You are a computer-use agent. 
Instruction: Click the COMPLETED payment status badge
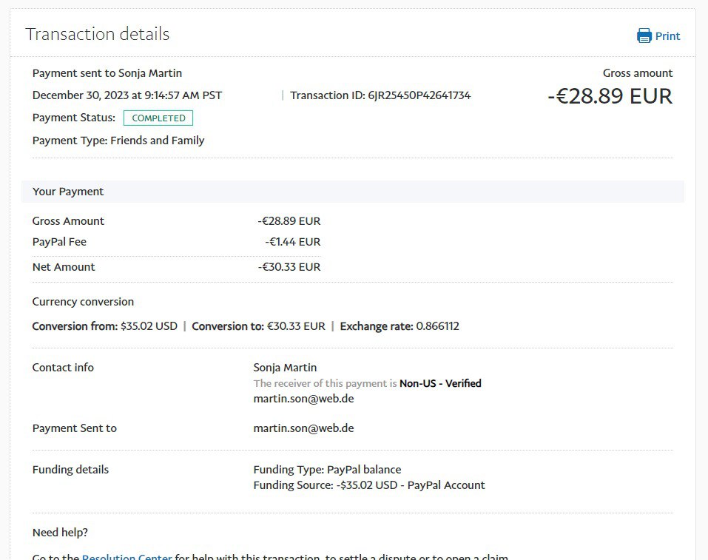pyautogui.click(x=158, y=118)
